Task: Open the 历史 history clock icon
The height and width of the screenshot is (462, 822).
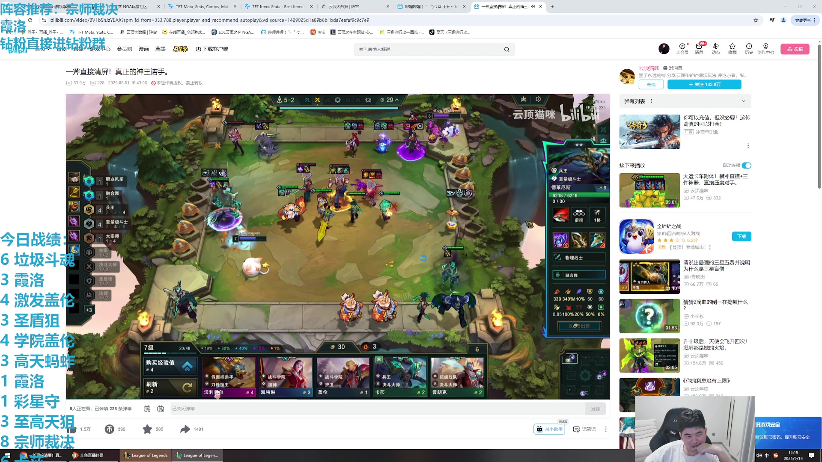Action: pos(749,49)
